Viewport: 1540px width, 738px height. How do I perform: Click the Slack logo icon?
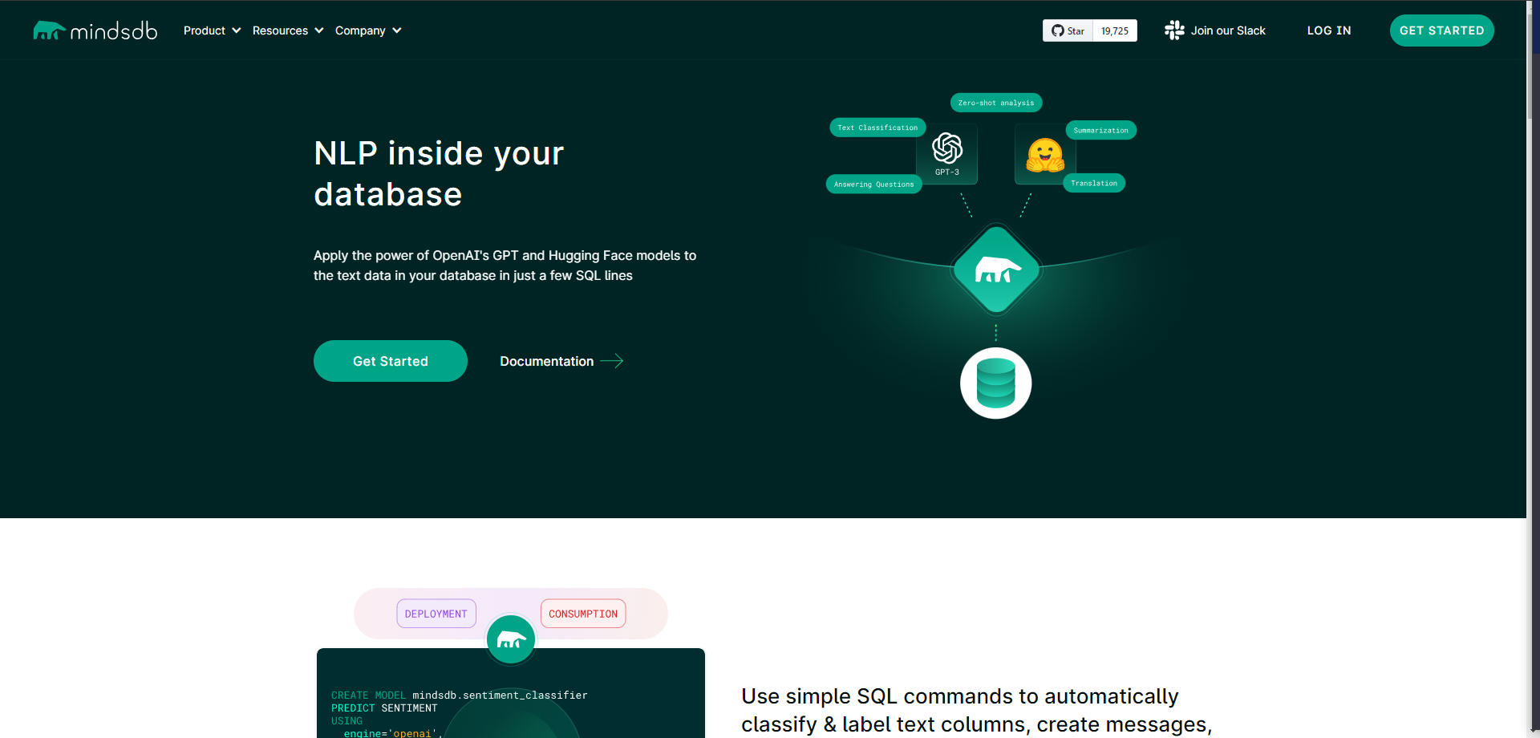point(1174,30)
